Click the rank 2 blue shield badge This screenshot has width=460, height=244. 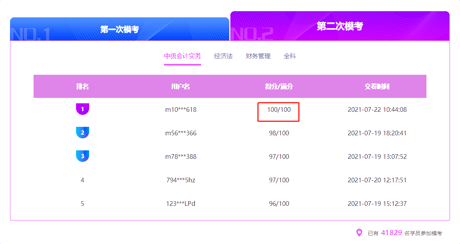pyautogui.click(x=83, y=133)
